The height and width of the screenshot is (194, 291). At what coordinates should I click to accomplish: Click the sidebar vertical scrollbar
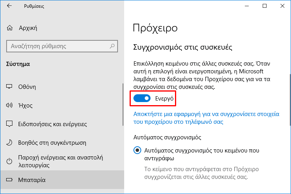pos(123,104)
